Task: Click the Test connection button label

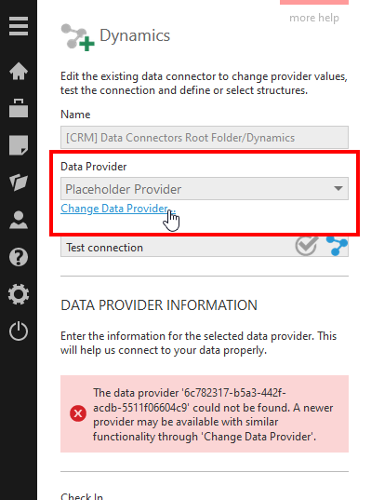Action: click(x=104, y=248)
